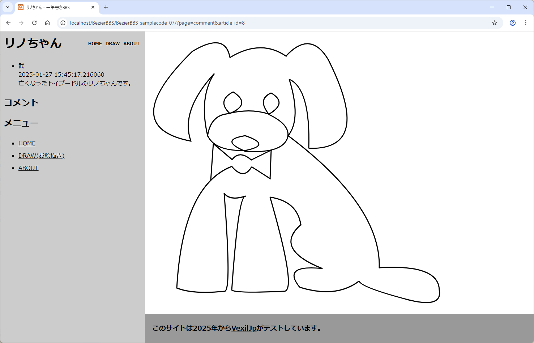Open HOME in the top navigation

[95, 44]
